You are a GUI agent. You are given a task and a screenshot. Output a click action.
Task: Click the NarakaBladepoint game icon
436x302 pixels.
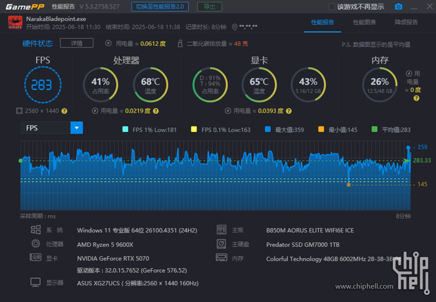coord(15,22)
